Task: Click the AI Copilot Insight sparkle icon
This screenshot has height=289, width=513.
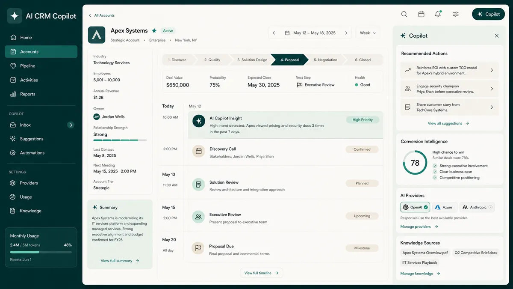Action: pos(198,121)
